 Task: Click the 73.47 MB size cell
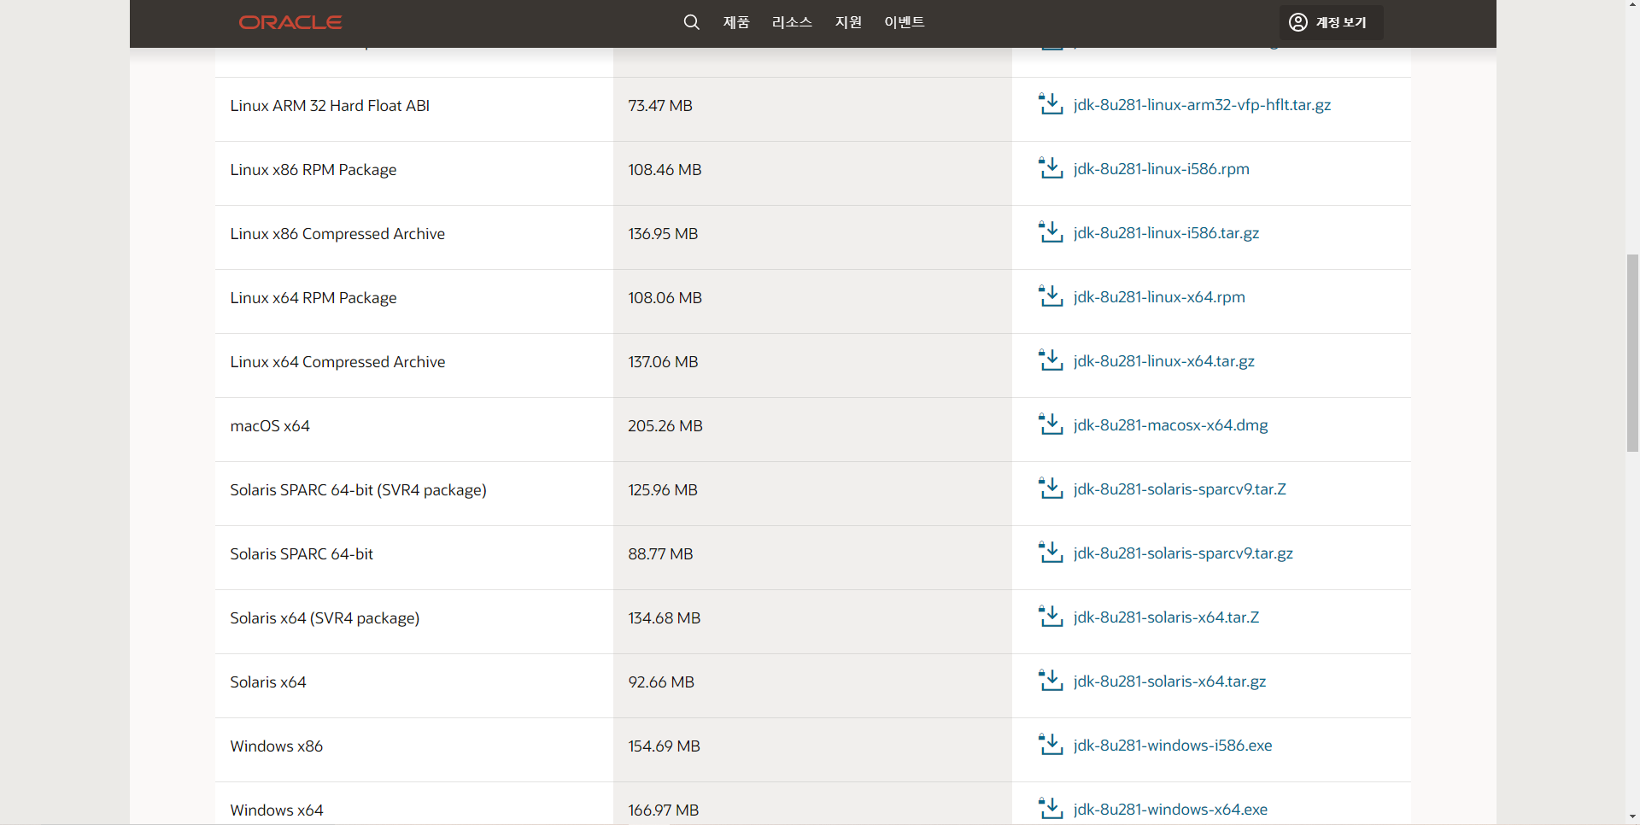[x=812, y=109]
